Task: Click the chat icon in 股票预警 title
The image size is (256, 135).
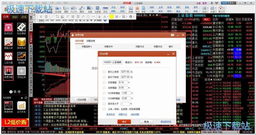Action: coord(172,35)
